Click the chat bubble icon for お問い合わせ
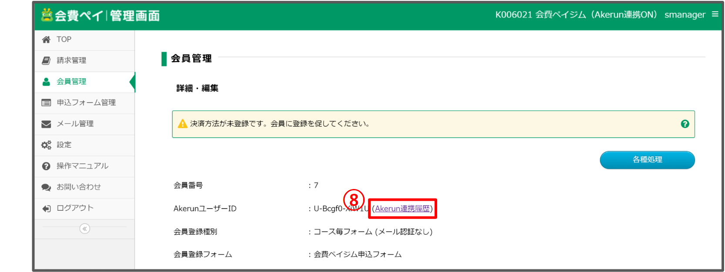The image size is (725, 272). tap(46, 187)
